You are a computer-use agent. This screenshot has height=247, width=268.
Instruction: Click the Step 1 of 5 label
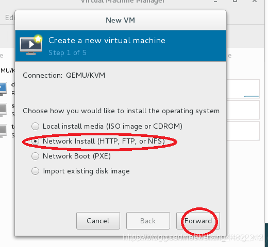pos(68,52)
